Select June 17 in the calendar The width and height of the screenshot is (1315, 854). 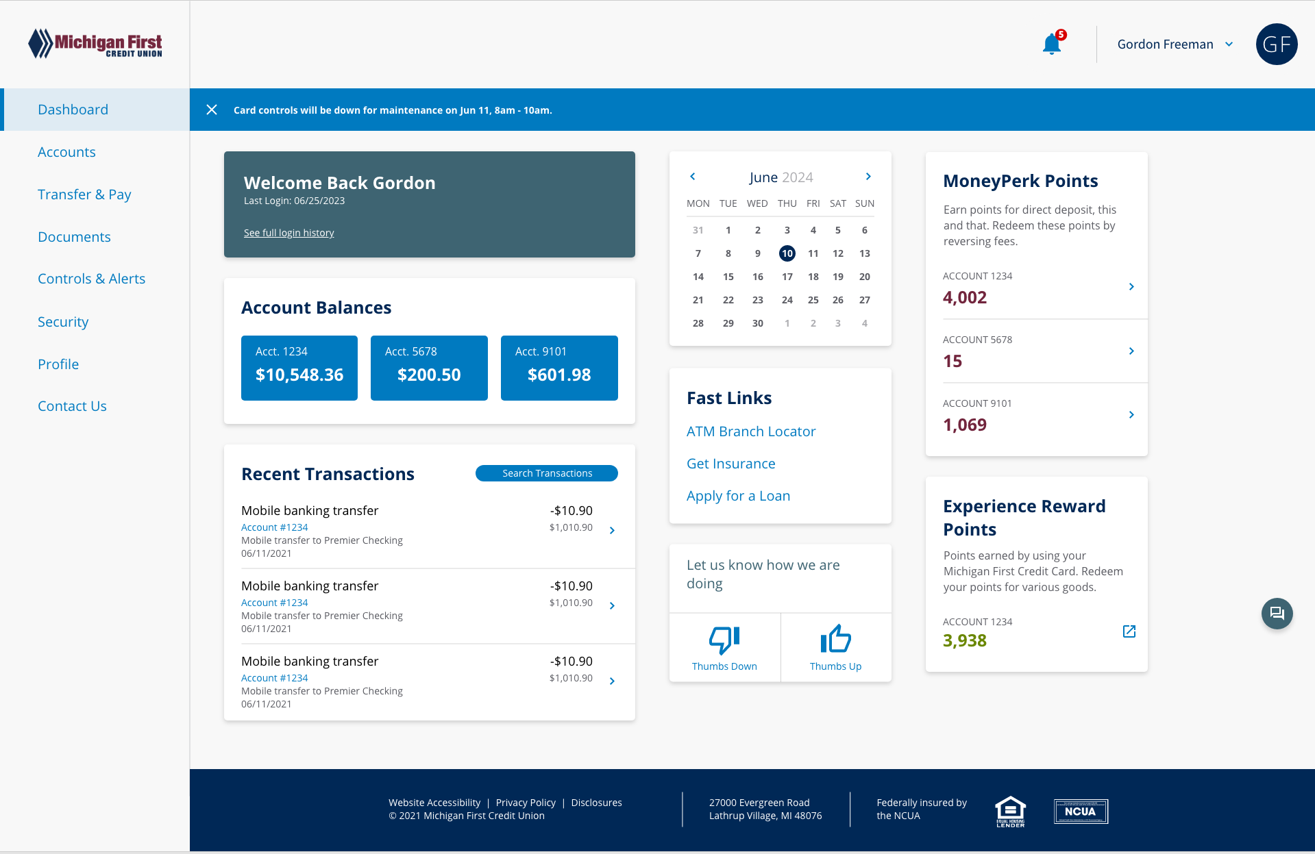(x=787, y=277)
